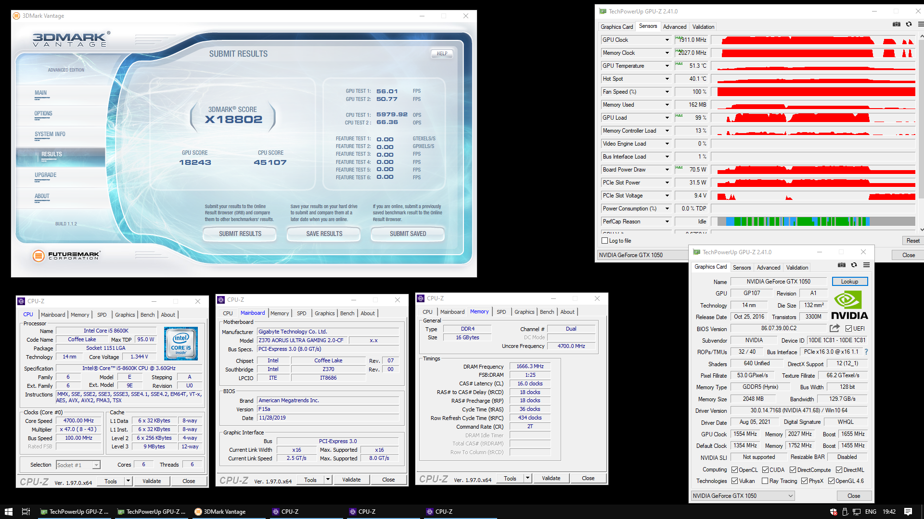Select SYSTEM INFO in 3DMark Vantage sidebar
The width and height of the screenshot is (924, 519).
(x=50, y=135)
